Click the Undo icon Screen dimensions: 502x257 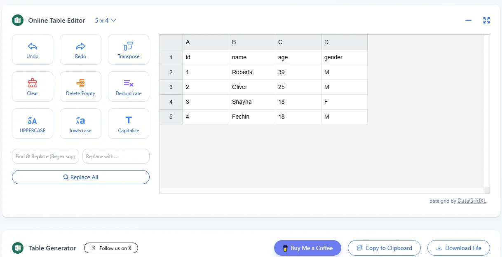tap(32, 46)
